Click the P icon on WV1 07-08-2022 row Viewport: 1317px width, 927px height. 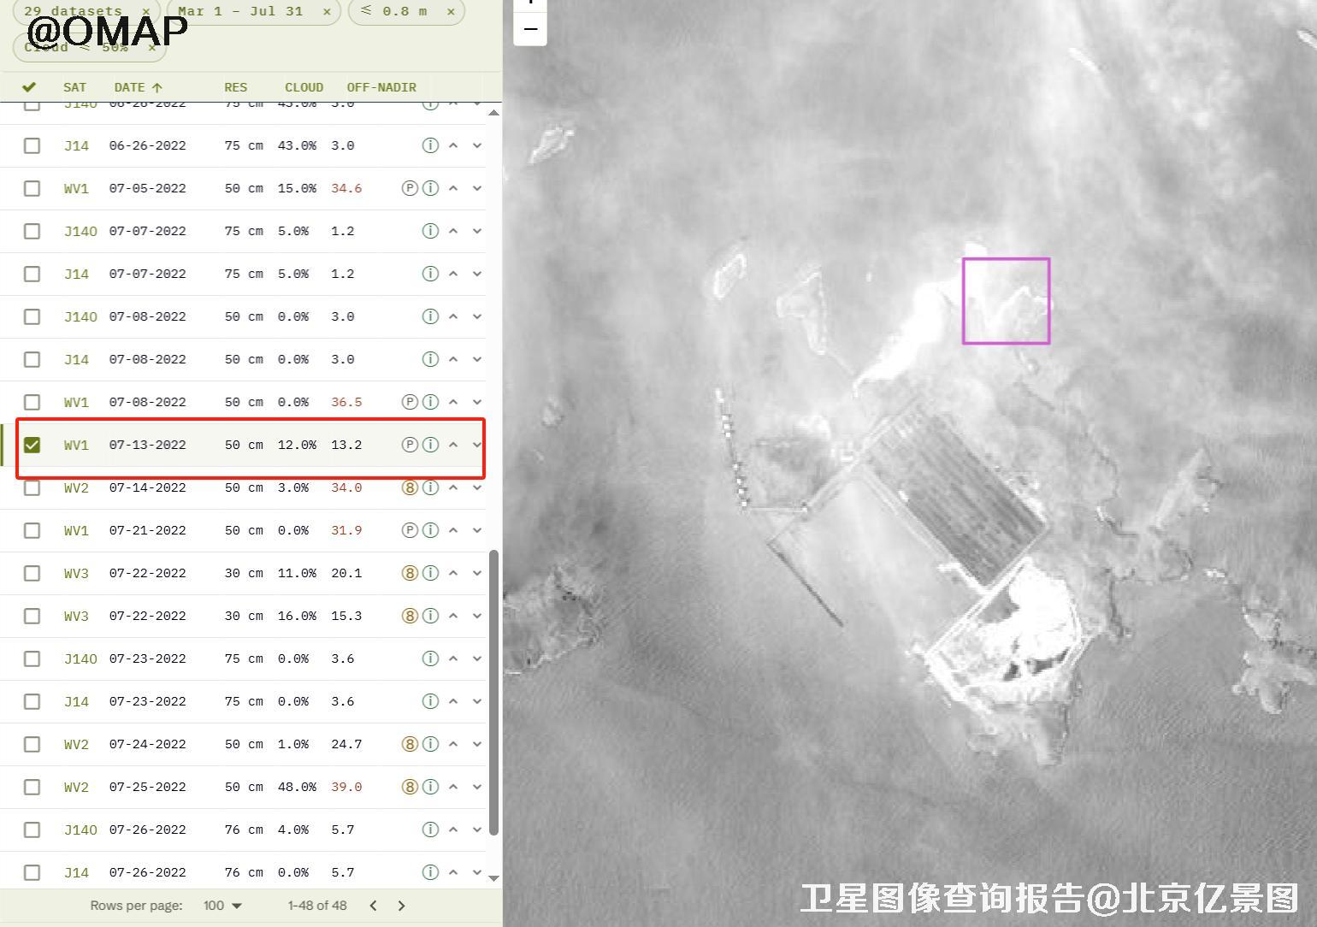point(410,402)
